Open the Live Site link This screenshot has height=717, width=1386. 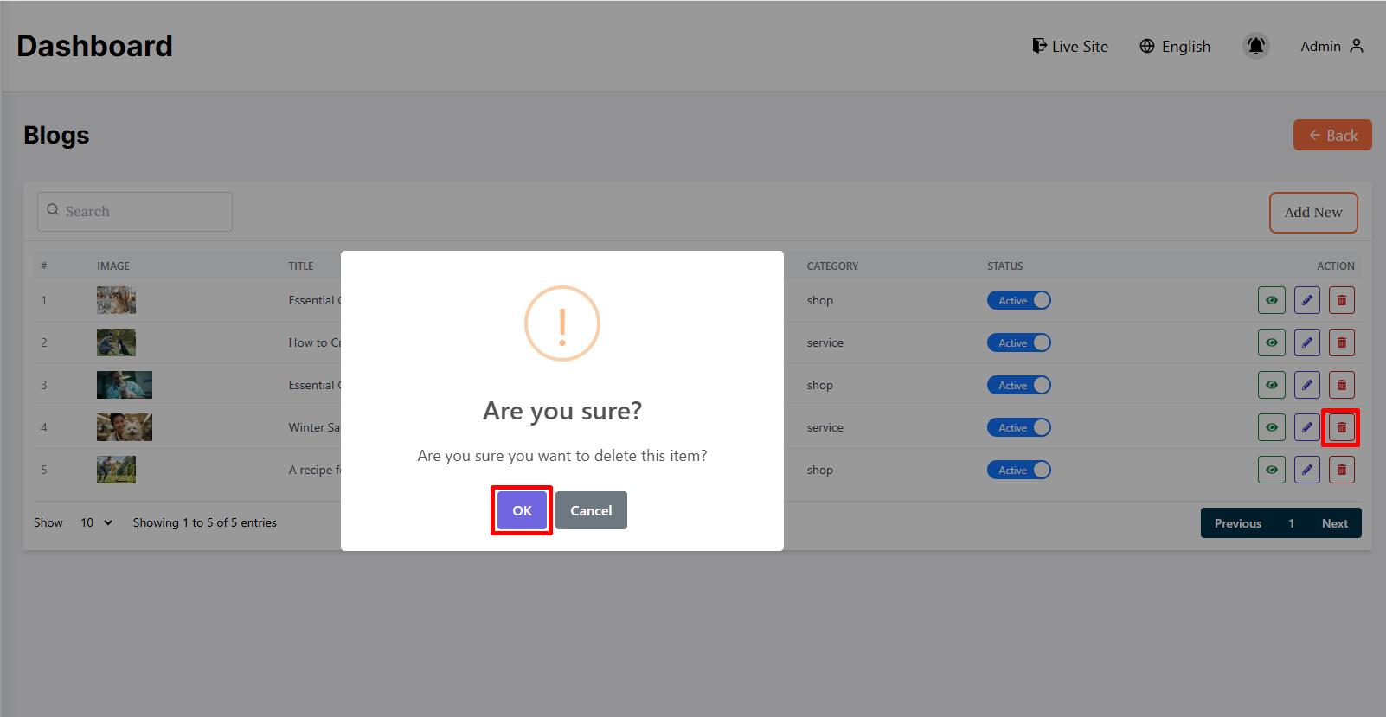click(x=1070, y=46)
